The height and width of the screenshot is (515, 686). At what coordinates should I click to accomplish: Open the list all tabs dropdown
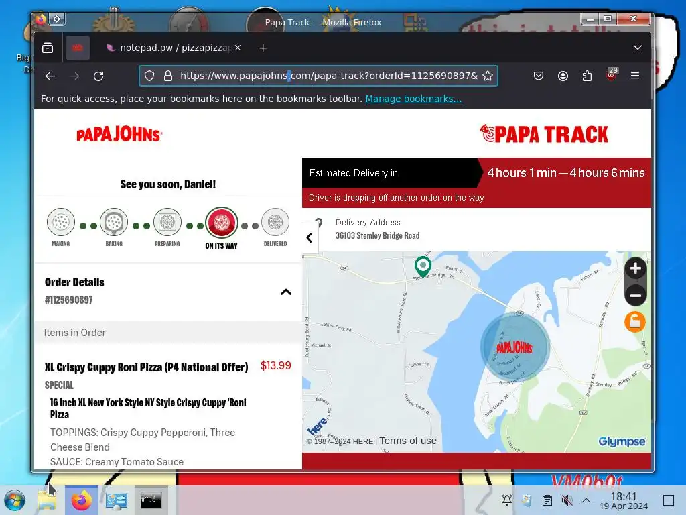[x=638, y=48]
